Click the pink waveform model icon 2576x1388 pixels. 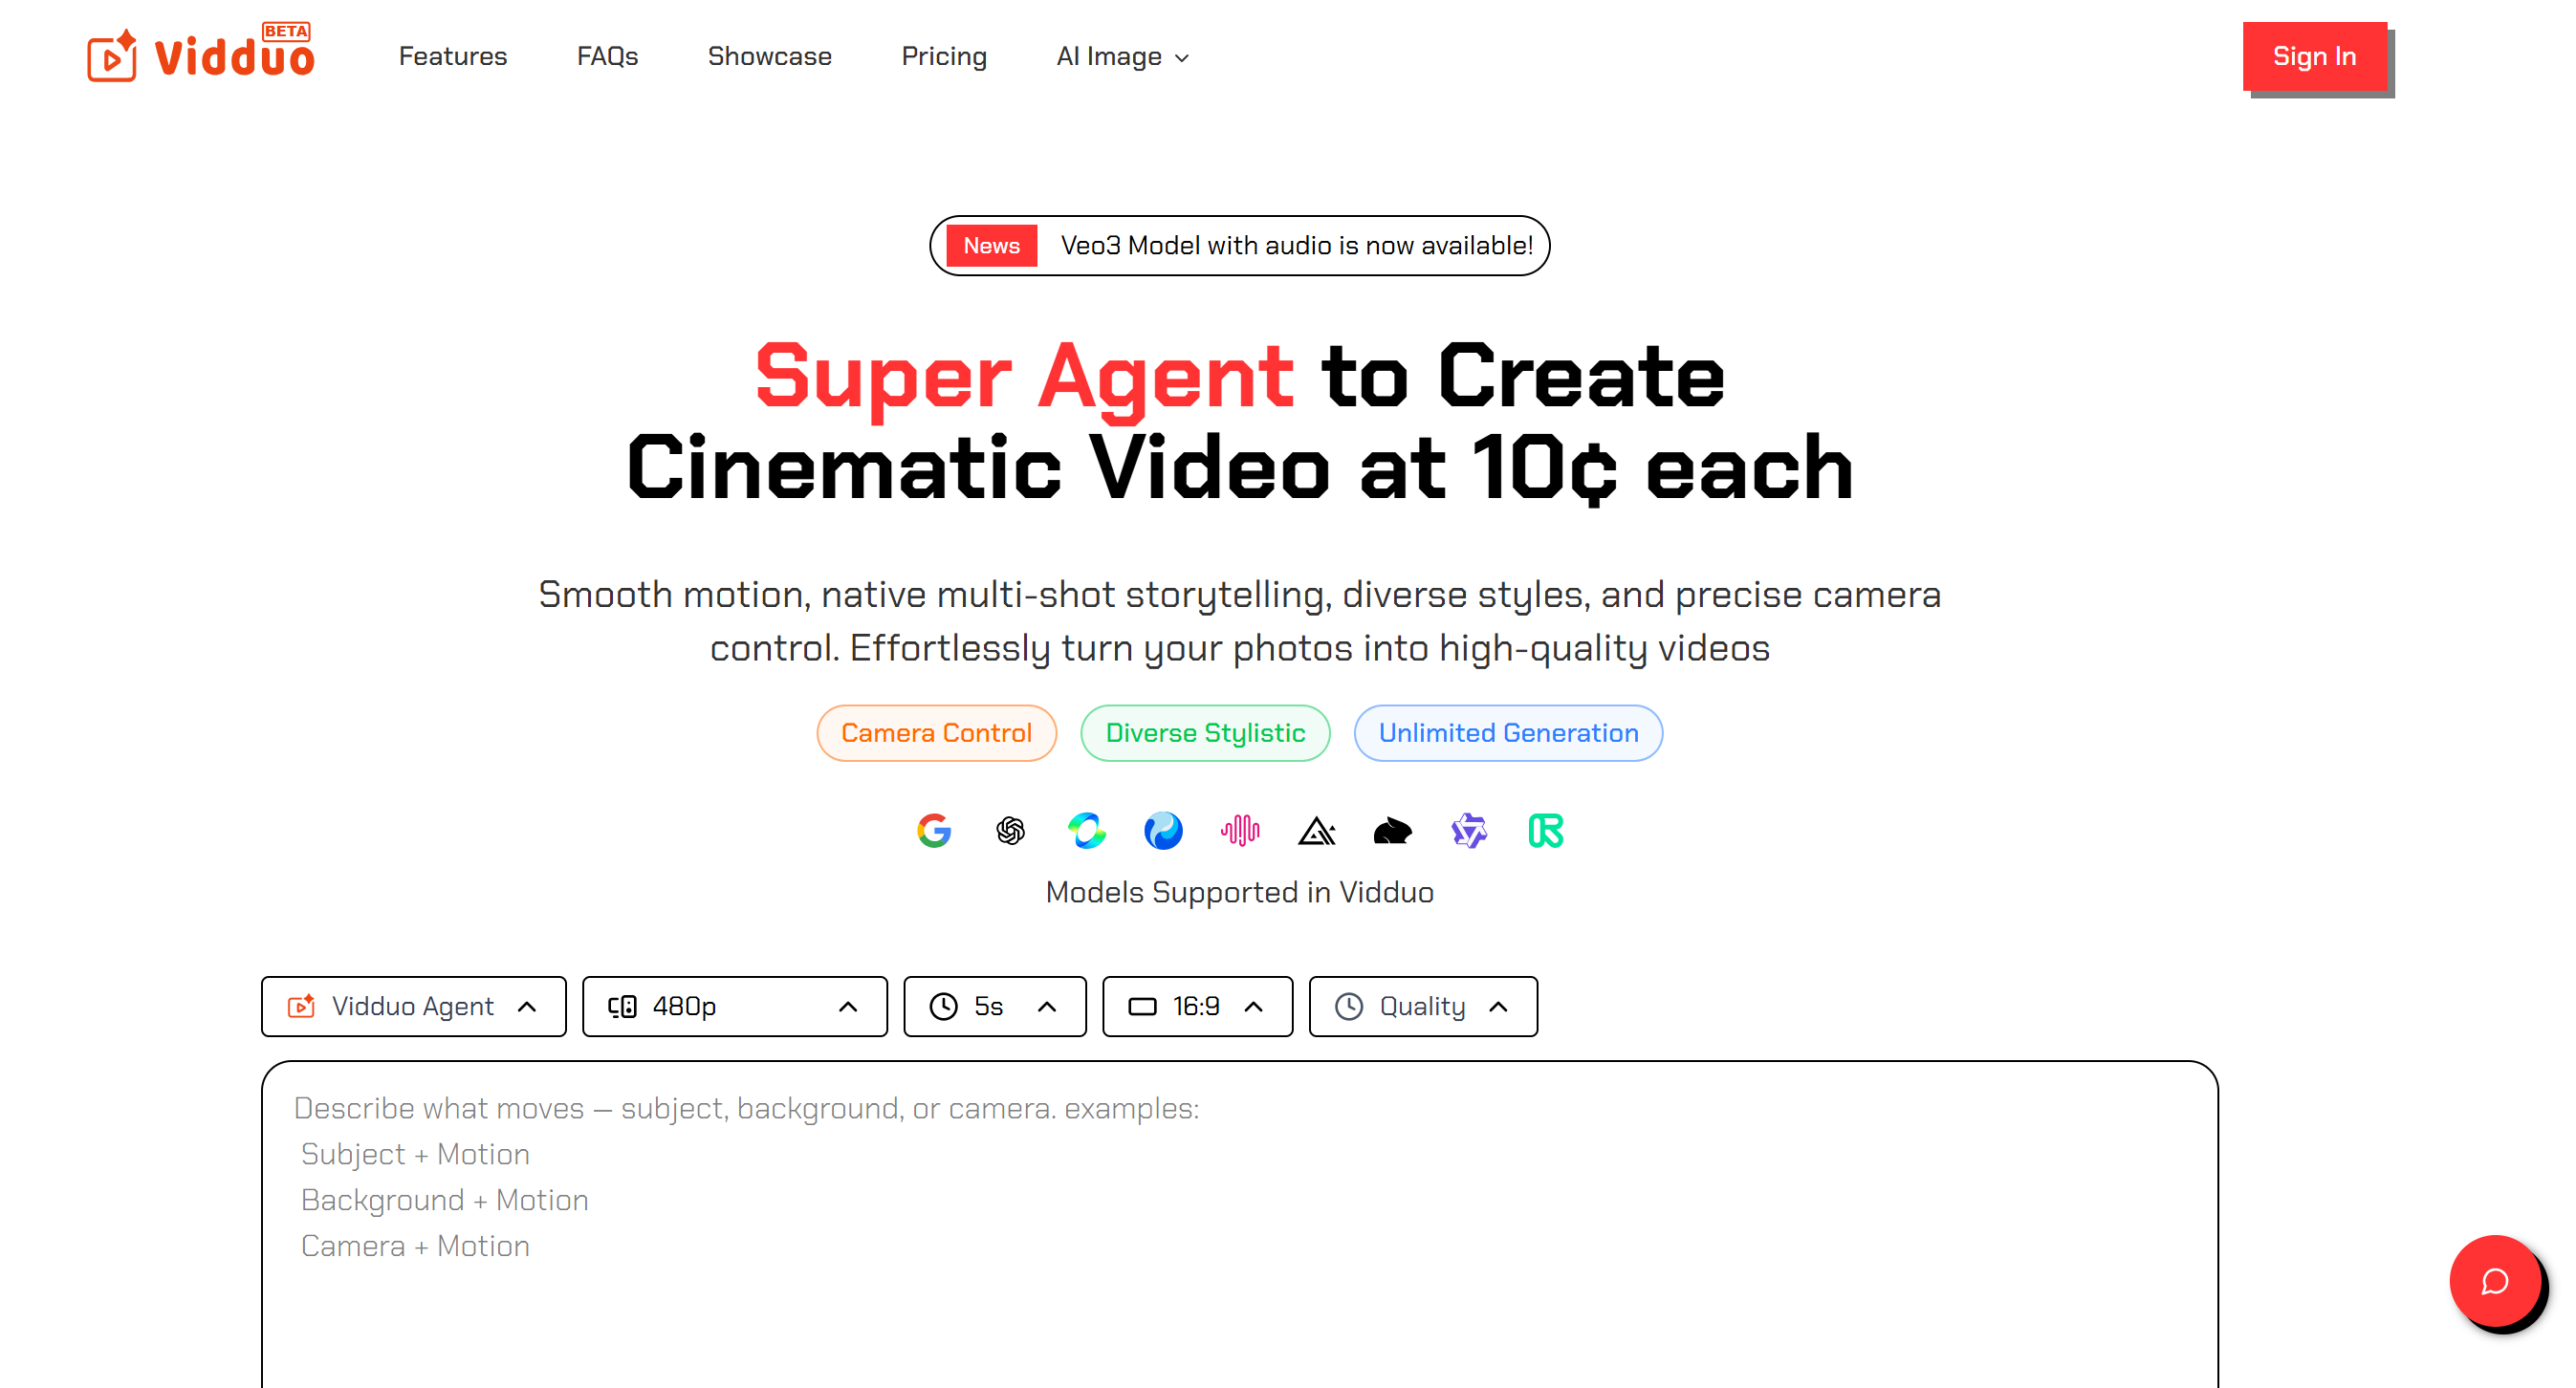pos(1240,831)
